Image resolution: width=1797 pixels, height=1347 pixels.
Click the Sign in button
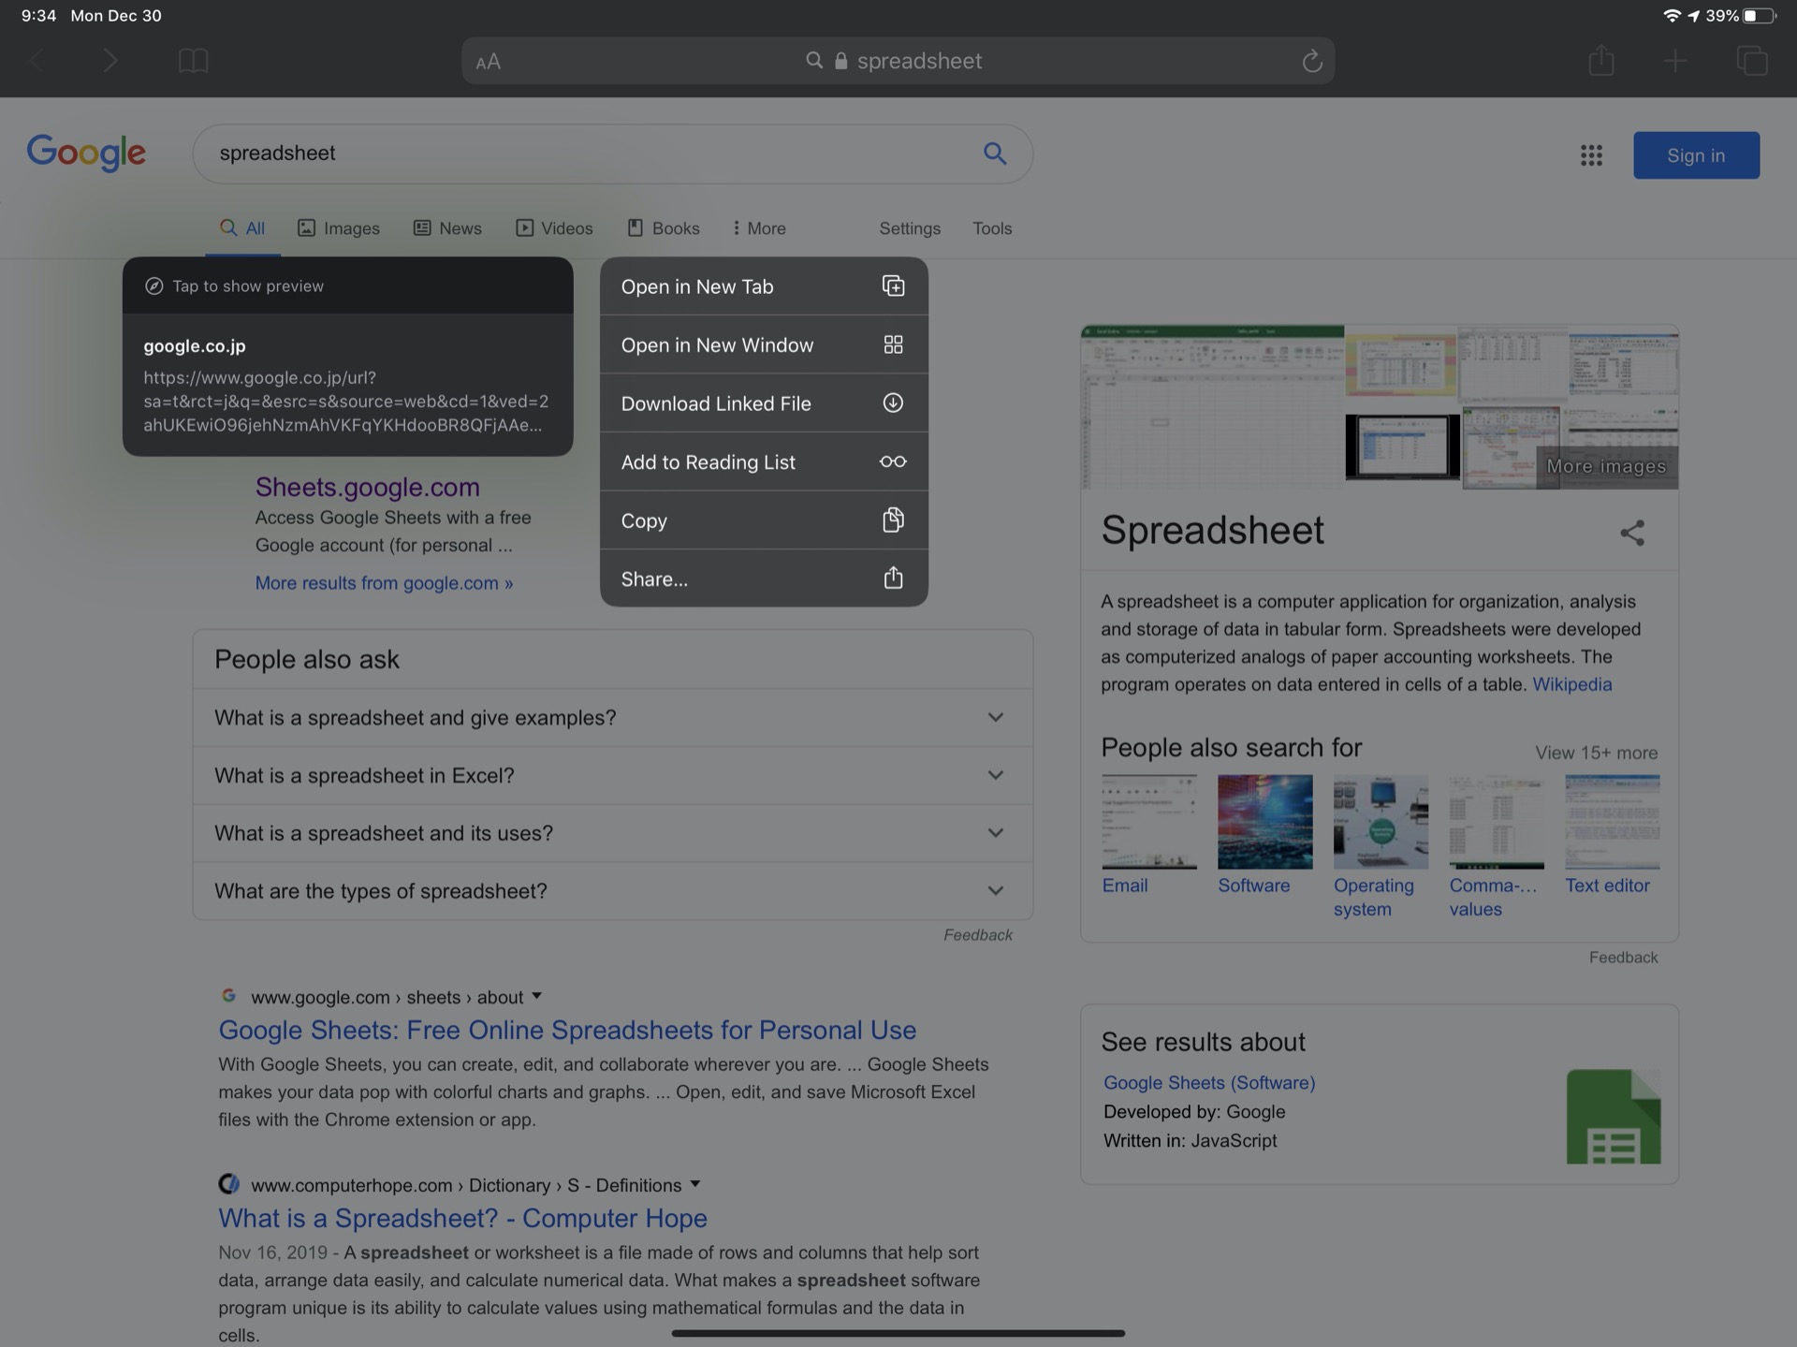[x=1696, y=155]
